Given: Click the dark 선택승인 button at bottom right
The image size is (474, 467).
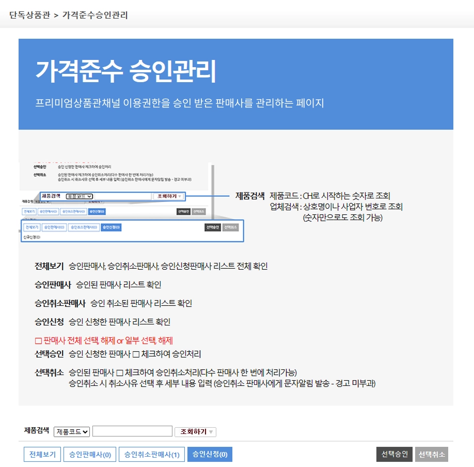Looking at the screenshot, I should click(x=394, y=454).
